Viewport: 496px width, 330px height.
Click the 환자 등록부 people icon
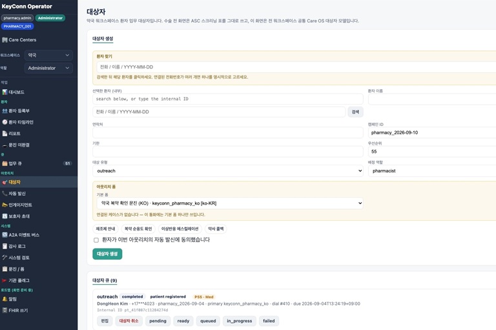(5, 110)
